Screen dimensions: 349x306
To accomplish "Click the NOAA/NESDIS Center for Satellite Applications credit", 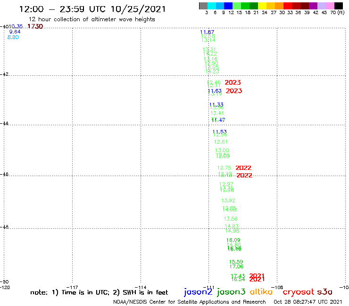I will click(190, 302).
